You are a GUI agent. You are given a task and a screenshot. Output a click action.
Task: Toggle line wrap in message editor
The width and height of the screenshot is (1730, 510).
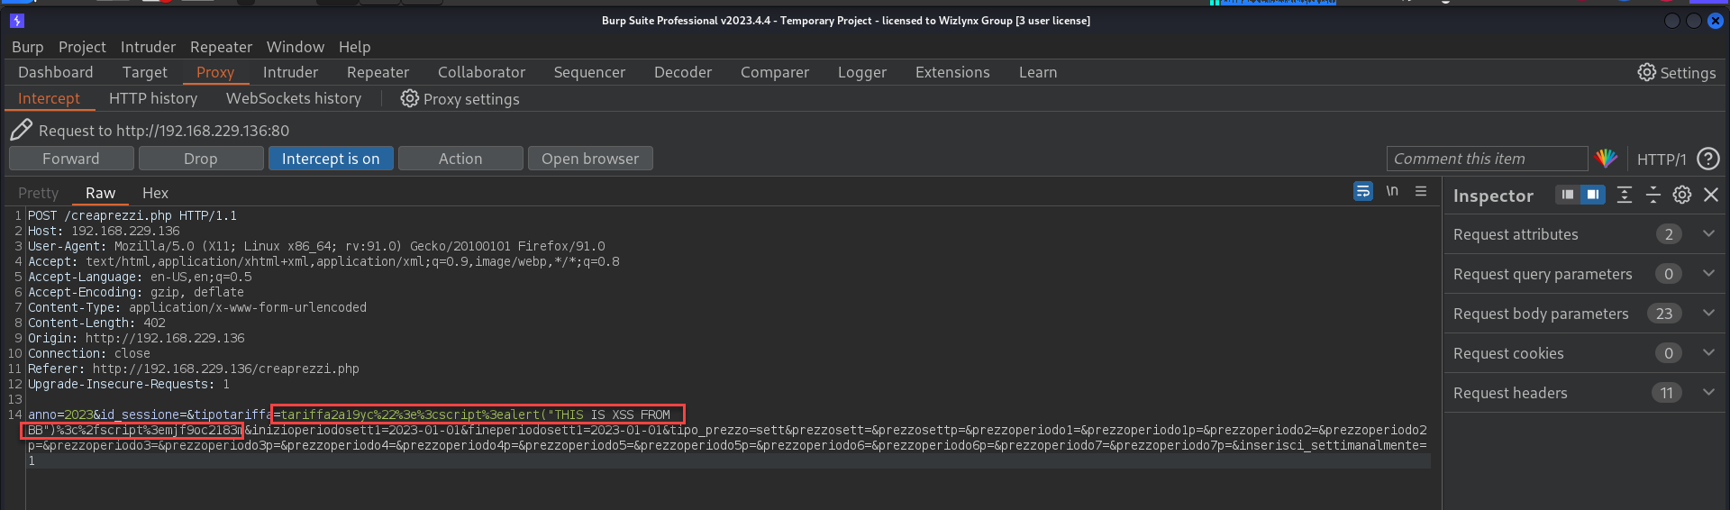[1362, 191]
